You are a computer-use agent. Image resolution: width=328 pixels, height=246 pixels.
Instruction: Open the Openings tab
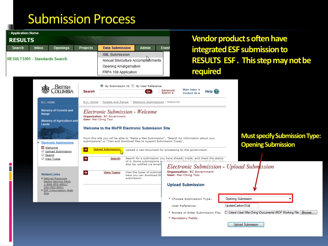pyautogui.click(x=61, y=48)
